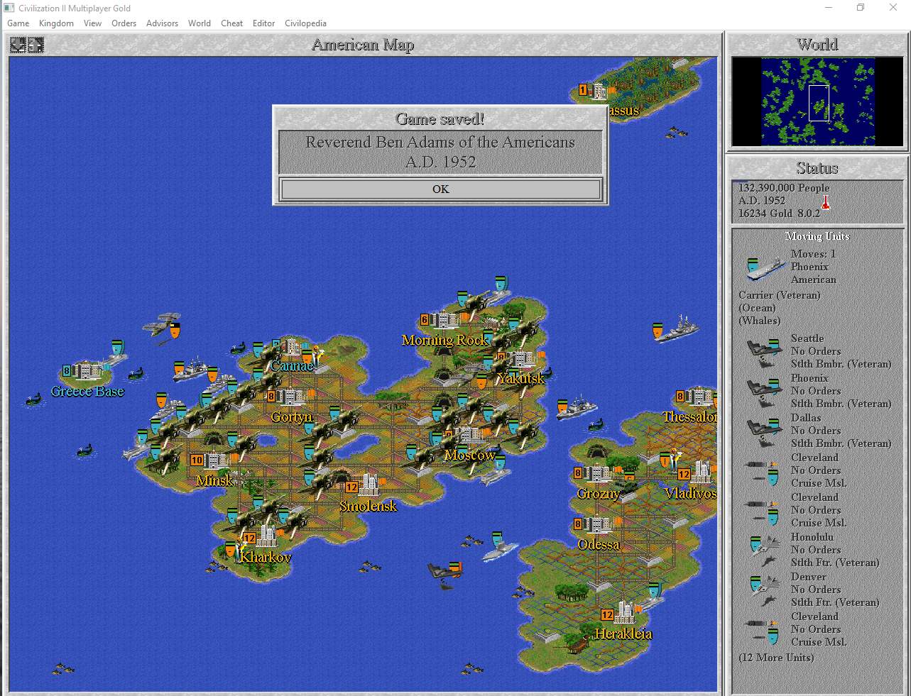Click the "American Map" title bar
Image resolution: width=911 pixels, height=696 pixels.
coord(363,45)
